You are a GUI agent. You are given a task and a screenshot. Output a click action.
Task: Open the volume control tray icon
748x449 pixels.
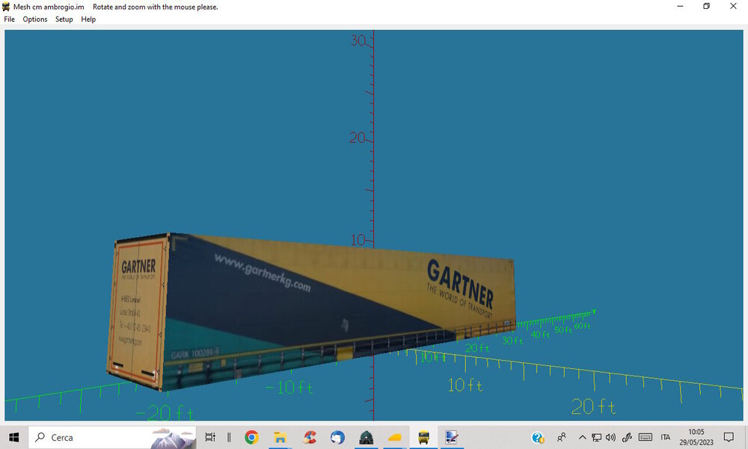[610, 437]
